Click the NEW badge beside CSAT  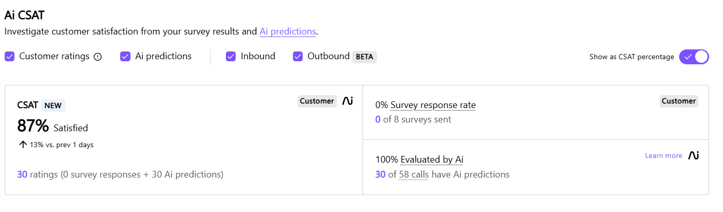coord(53,105)
